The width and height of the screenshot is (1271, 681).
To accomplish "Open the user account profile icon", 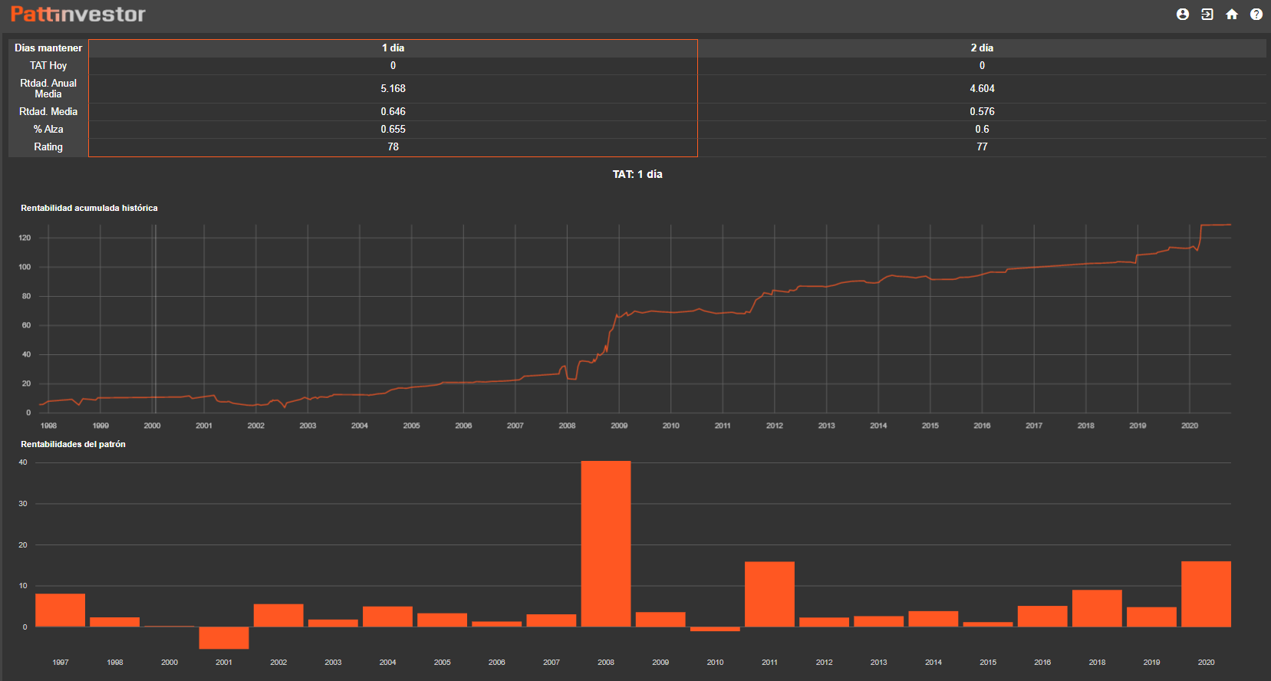I will (x=1182, y=15).
